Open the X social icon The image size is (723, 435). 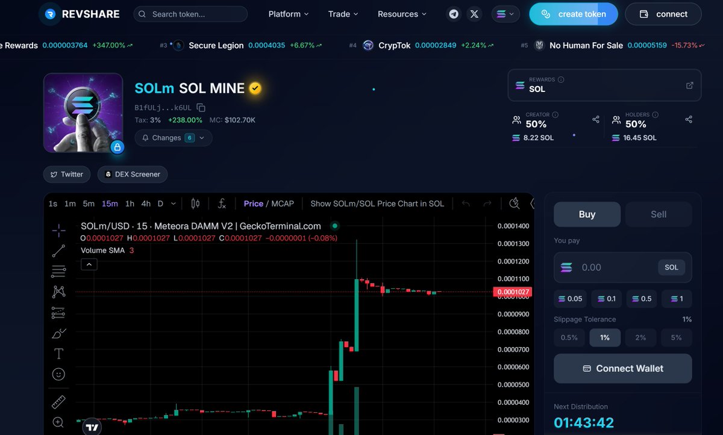[474, 14]
